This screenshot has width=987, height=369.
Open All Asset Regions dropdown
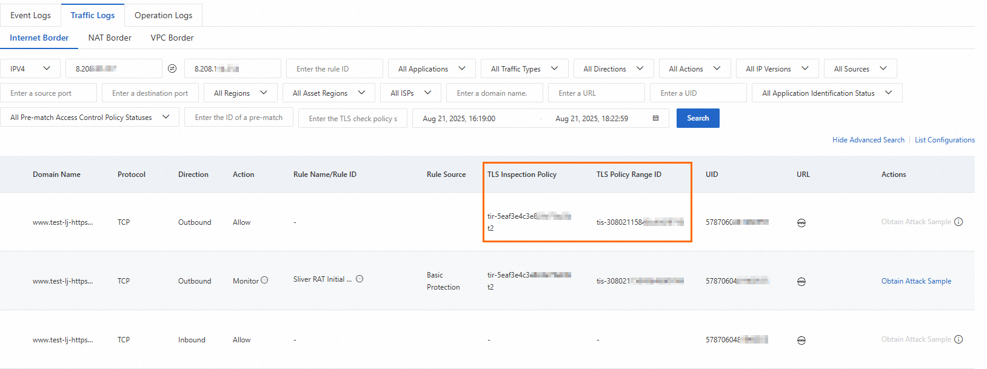pos(329,93)
